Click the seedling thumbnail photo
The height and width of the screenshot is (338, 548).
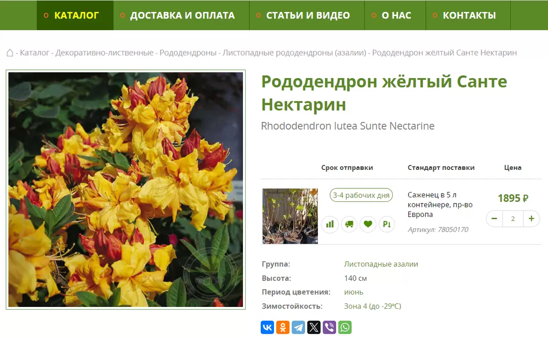[290, 216]
